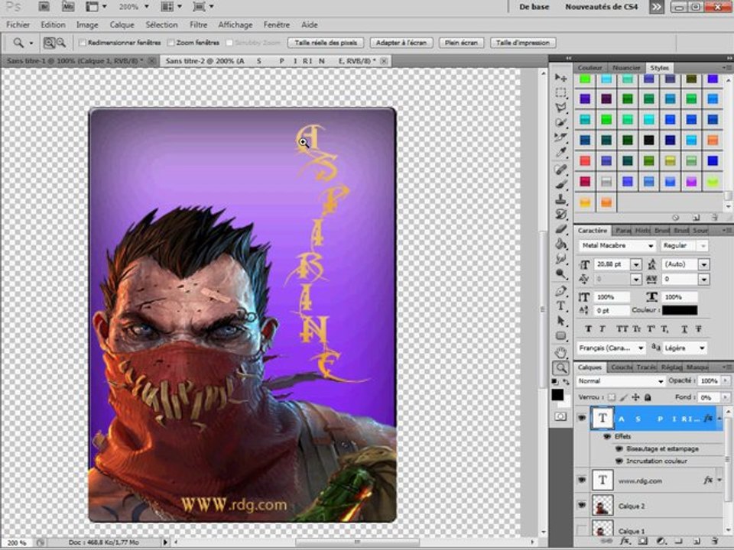The image size is (734, 550).
Task: Click Taille réelle des pixels button
Action: [326, 43]
